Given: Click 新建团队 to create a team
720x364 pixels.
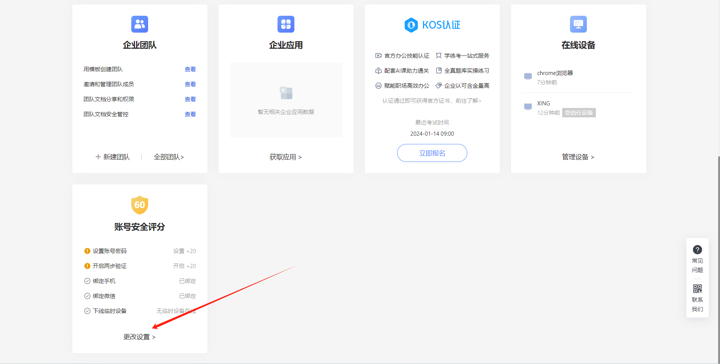Looking at the screenshot, I should 112,157.
